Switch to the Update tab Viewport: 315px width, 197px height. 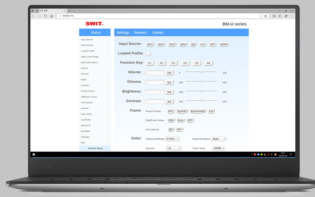157,33
